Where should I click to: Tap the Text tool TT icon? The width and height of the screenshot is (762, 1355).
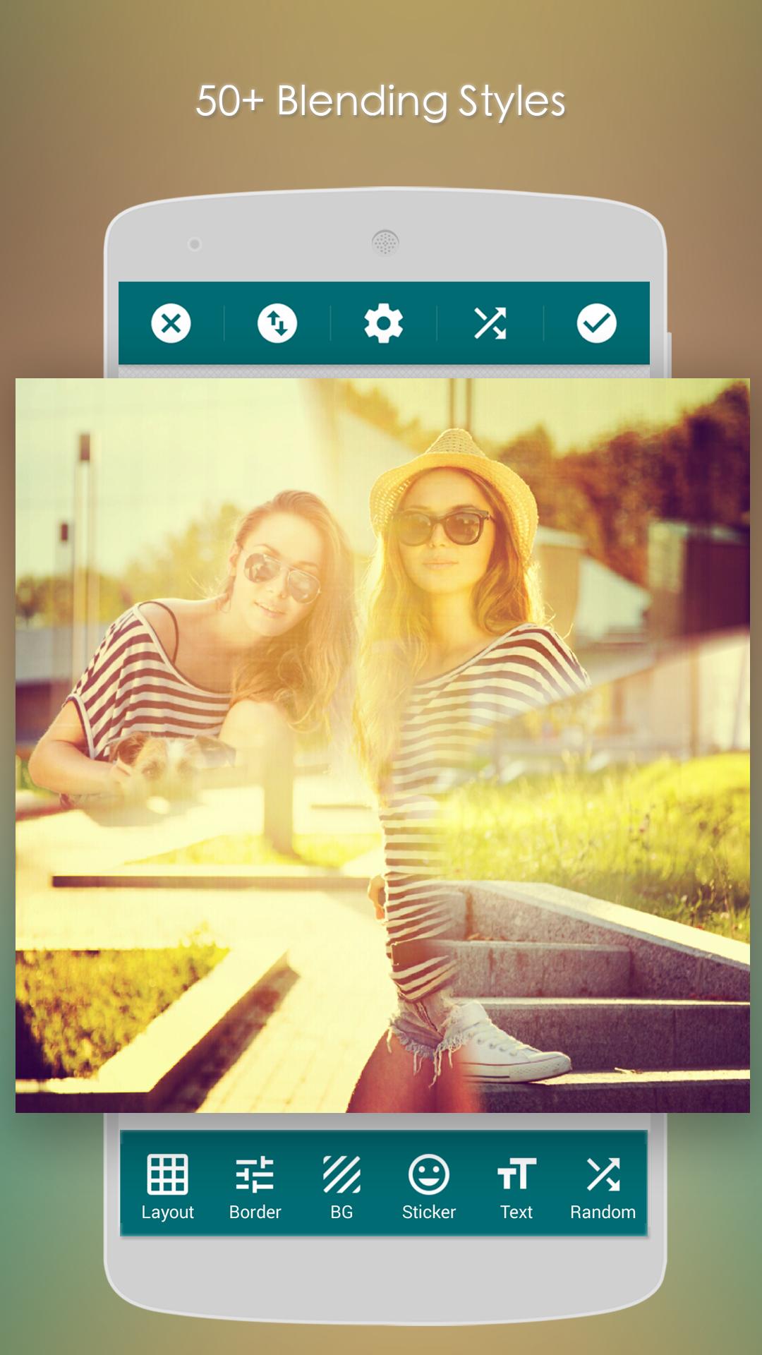tap(516, 1174)
